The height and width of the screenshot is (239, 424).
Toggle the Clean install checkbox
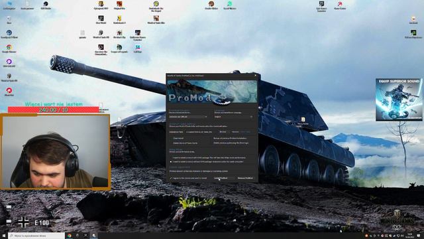[x=172, y=138]
